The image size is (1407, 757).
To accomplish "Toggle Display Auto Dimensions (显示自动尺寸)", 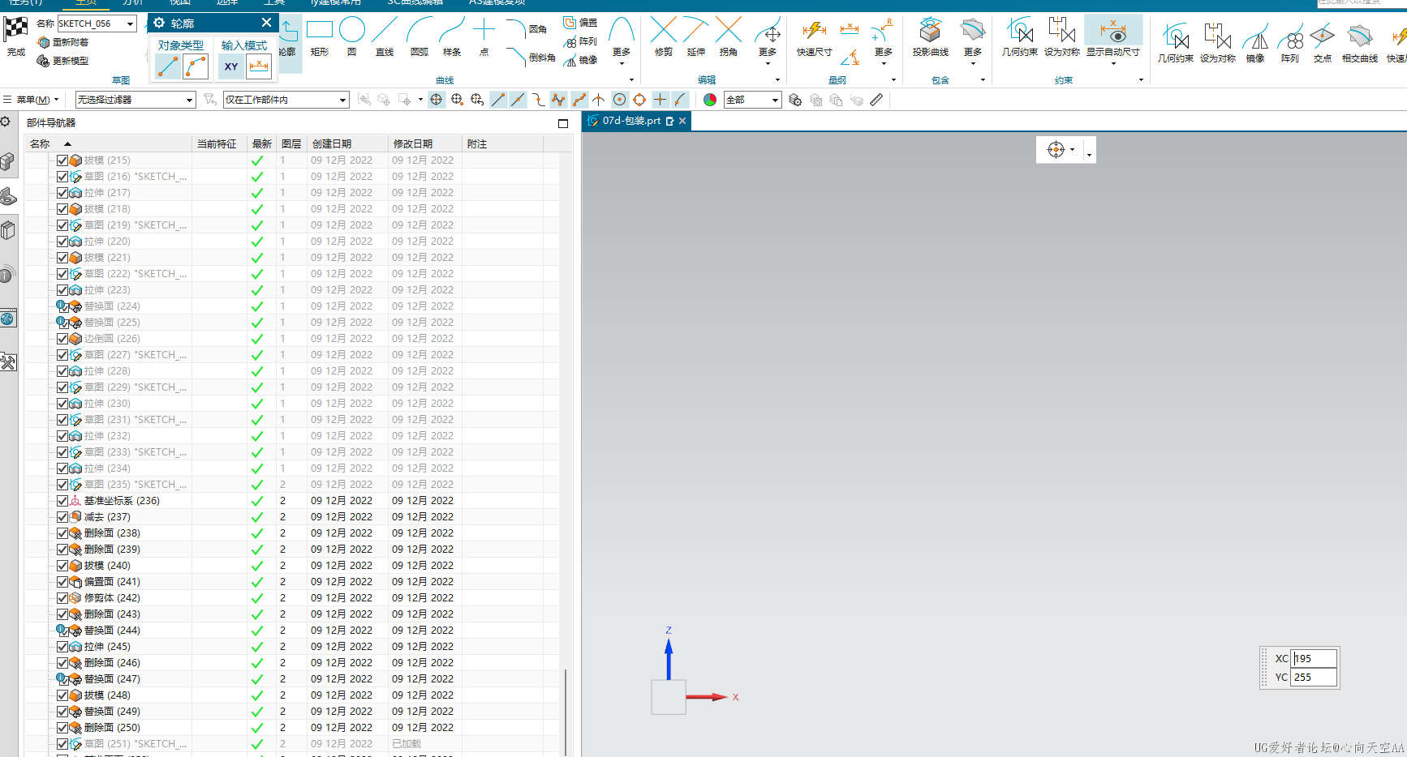I will [1113, 36].
